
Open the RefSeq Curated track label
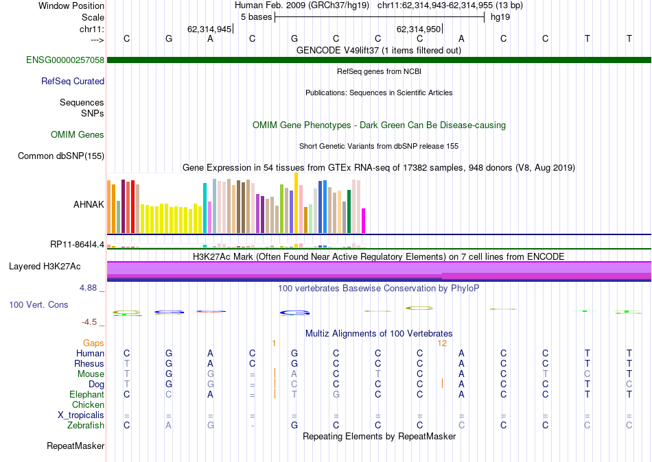pyautogui.click(x=72, y=81)
